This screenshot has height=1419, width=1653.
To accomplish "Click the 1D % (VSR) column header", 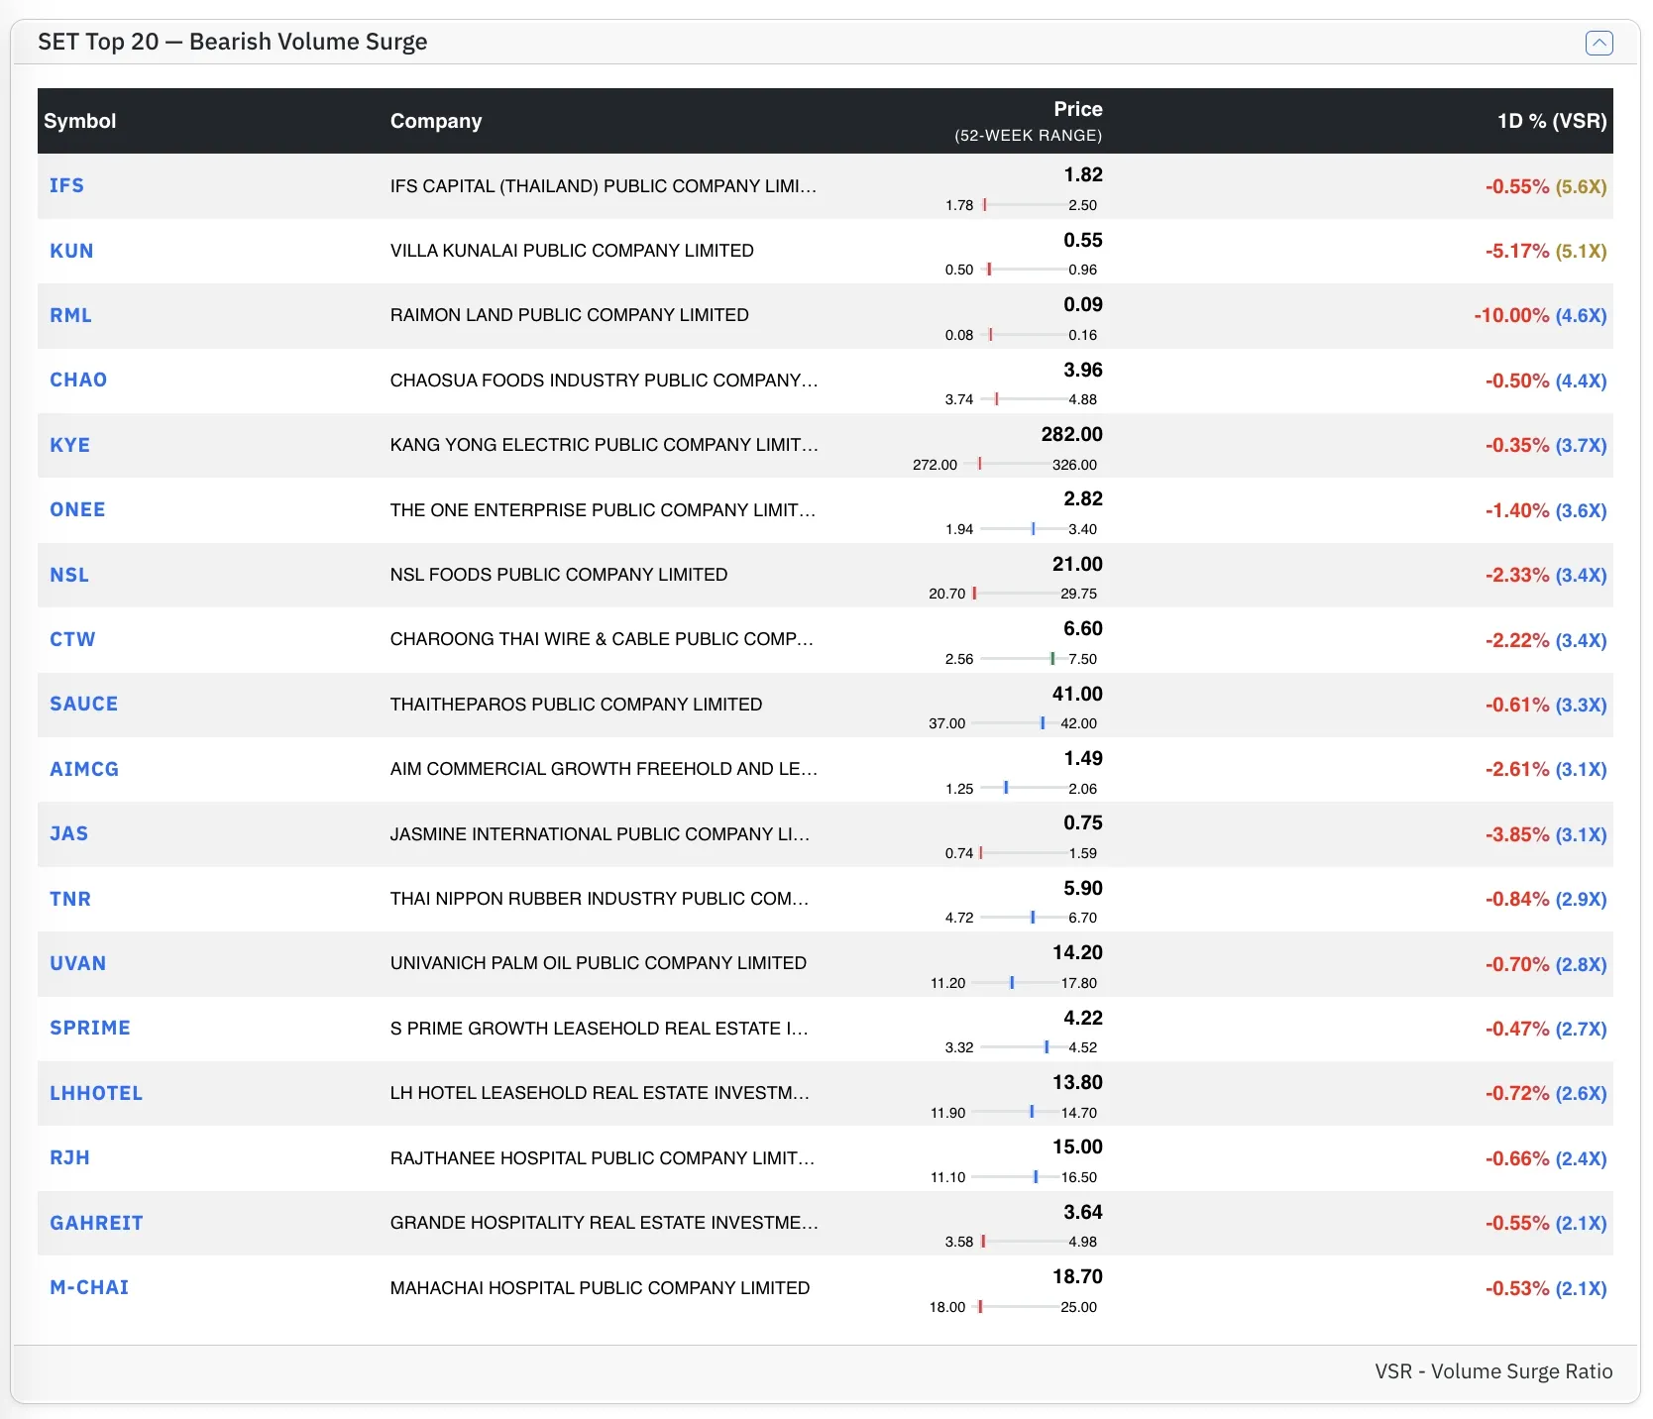I will pos(1552,121).
